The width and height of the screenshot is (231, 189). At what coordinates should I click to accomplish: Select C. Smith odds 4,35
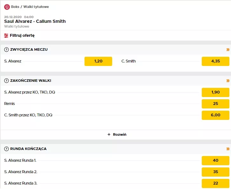click(215, 61)
